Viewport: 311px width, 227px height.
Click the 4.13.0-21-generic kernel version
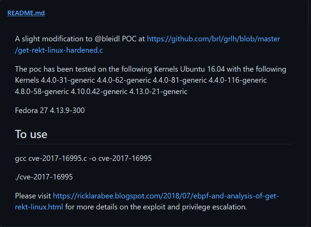pyautogui.click(x=158, y=92)
